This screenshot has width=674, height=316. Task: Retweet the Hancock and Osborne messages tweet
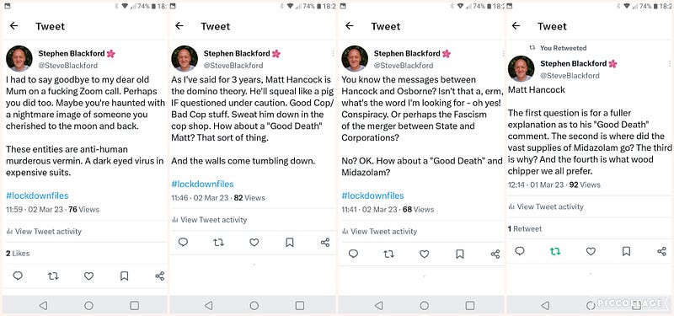[388, 254]
